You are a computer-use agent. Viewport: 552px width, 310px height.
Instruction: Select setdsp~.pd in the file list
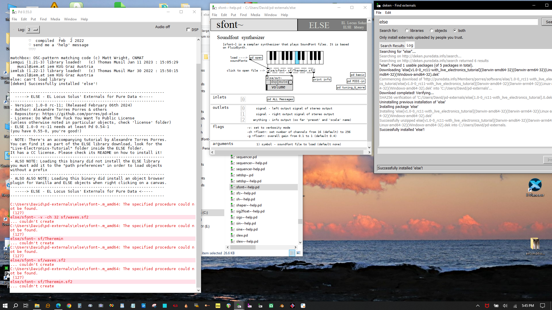(x=244, y=175)
